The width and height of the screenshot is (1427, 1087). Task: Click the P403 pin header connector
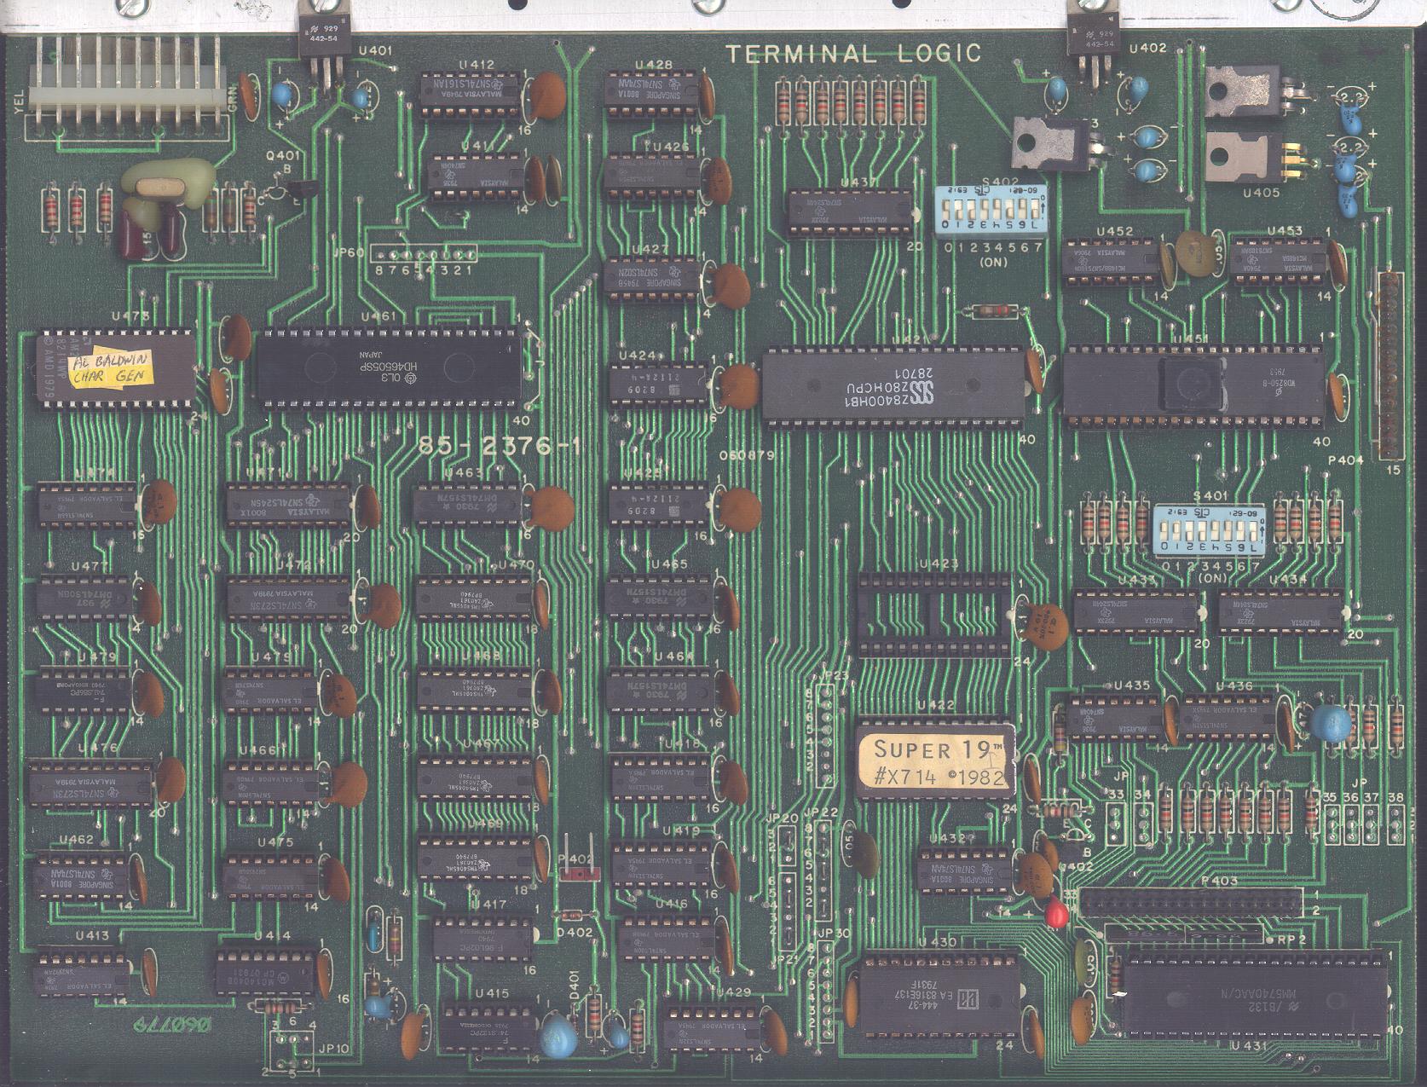pos(1190,902)
